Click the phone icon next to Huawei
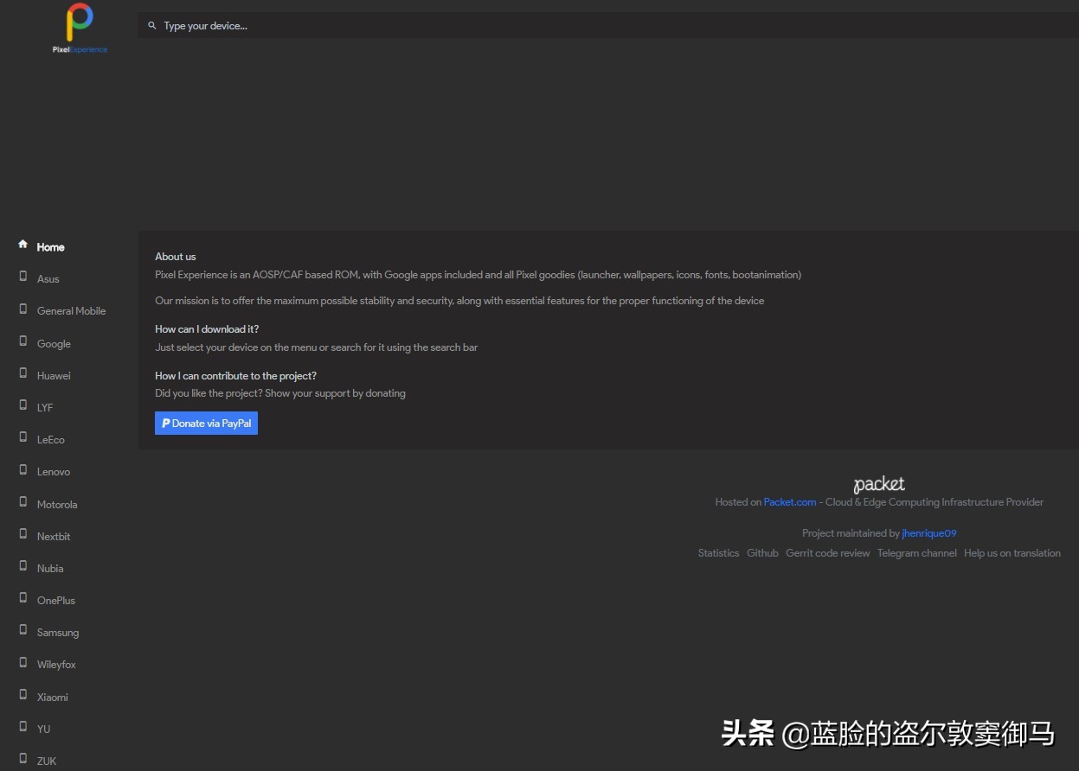 22,373
